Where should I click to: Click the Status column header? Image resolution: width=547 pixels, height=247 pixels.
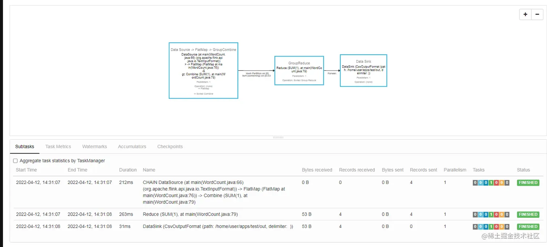click(x=523, y=170)
